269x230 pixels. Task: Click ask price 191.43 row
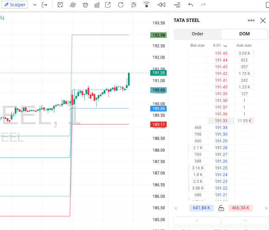point(221,67)
